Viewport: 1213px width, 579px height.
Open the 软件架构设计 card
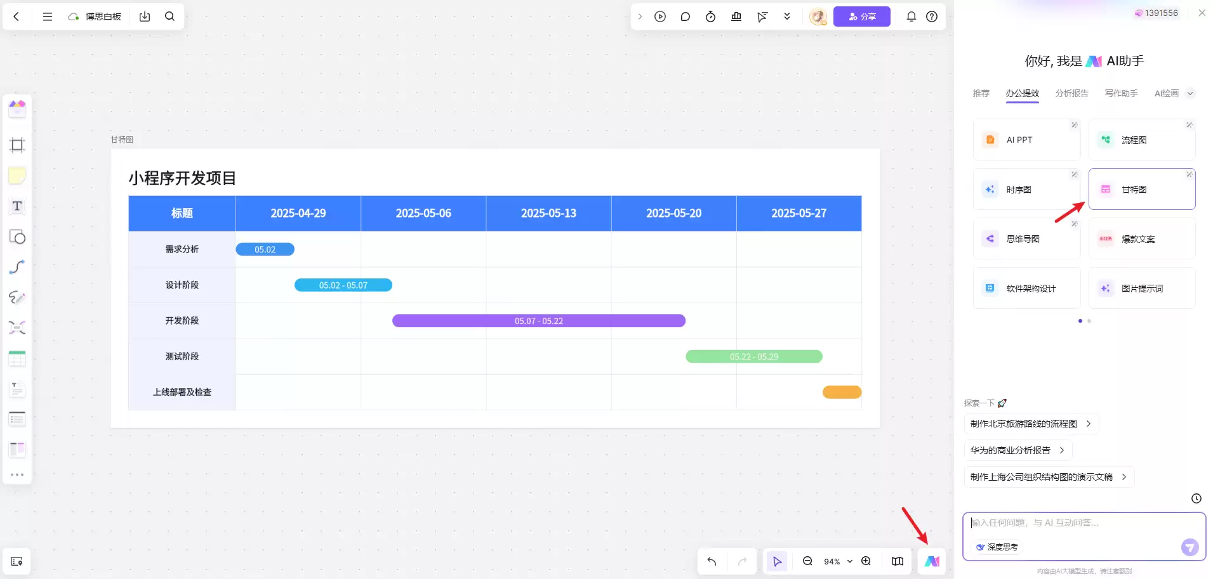click(x=1026, y=288)
